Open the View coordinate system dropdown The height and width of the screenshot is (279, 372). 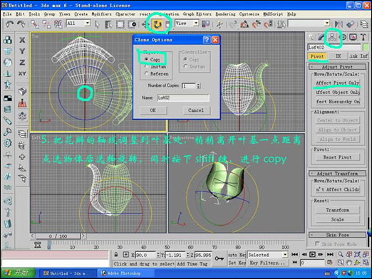point(187,23)
